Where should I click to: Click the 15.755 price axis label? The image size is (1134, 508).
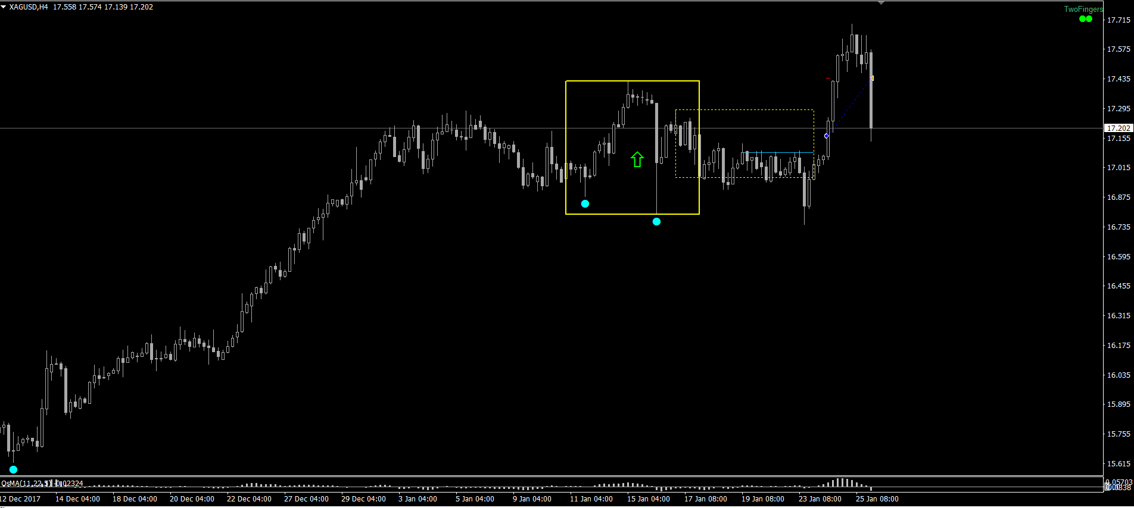tap(1119, 434)
